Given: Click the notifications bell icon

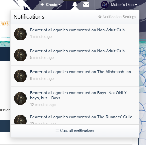Looking at the screenshot, I should [x=75, y=5].
